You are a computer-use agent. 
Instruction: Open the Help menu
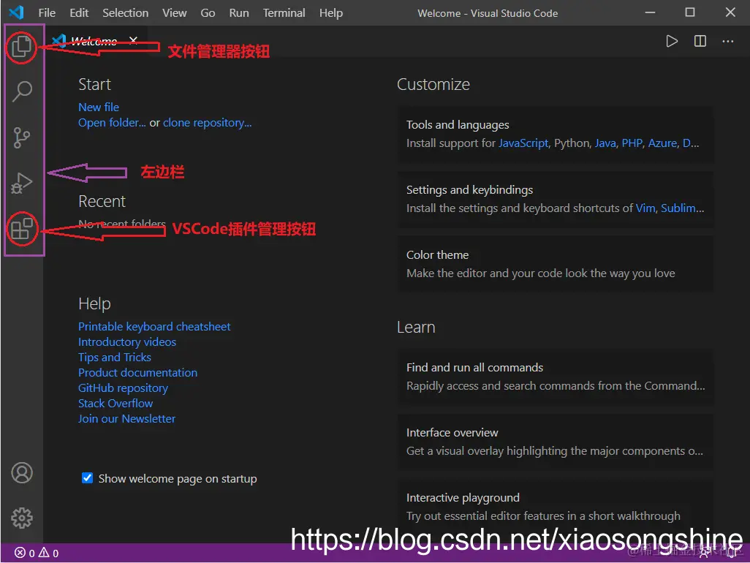(x=331, y=13)
